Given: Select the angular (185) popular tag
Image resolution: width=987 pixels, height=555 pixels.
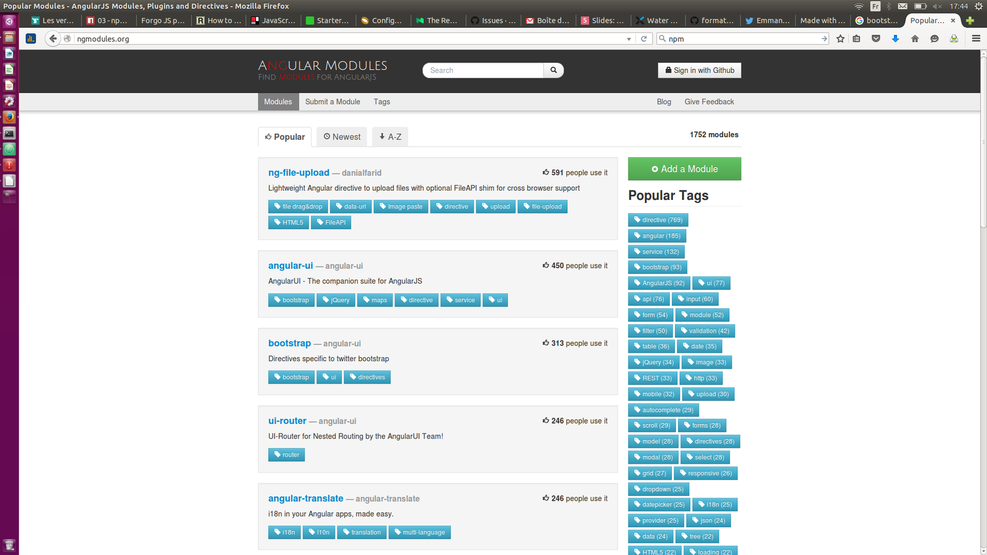Looking at the screenshot, I should [x=657, y=236].
